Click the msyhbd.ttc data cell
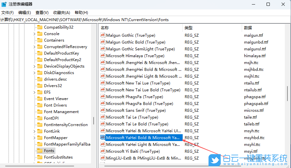 pyautogui.click(x=254, y=138)
